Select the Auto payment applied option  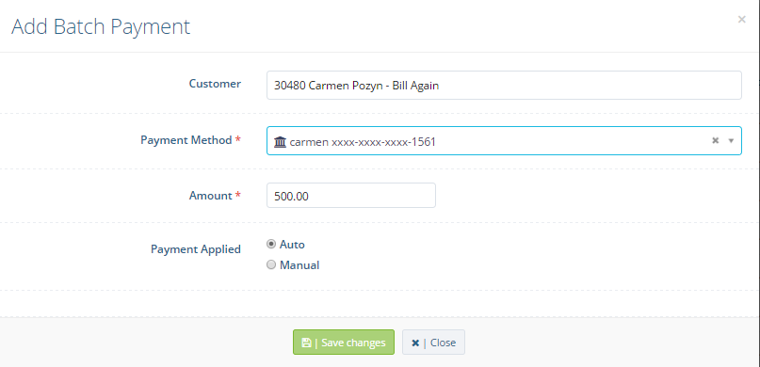coord(271,244)
